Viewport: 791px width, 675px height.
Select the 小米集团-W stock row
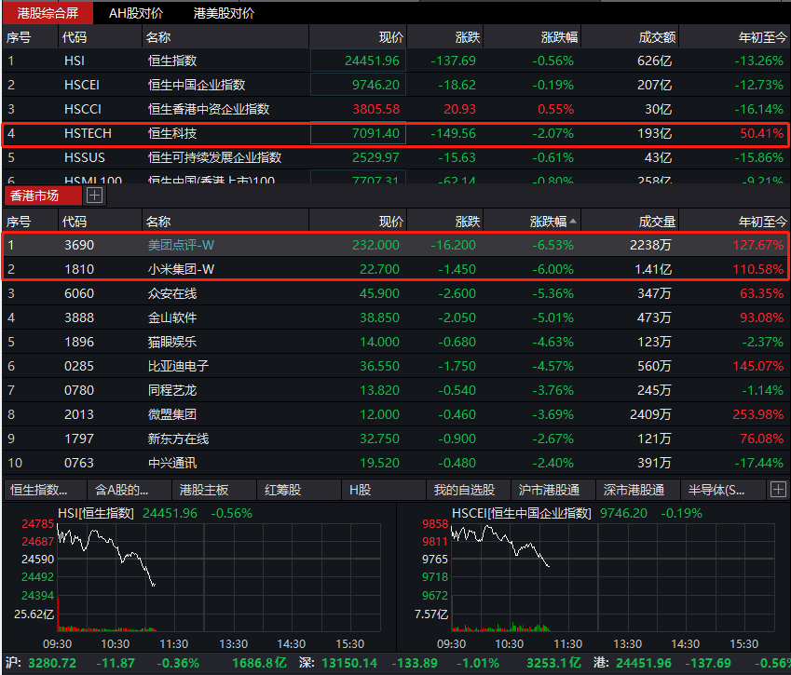click(395, 269)
